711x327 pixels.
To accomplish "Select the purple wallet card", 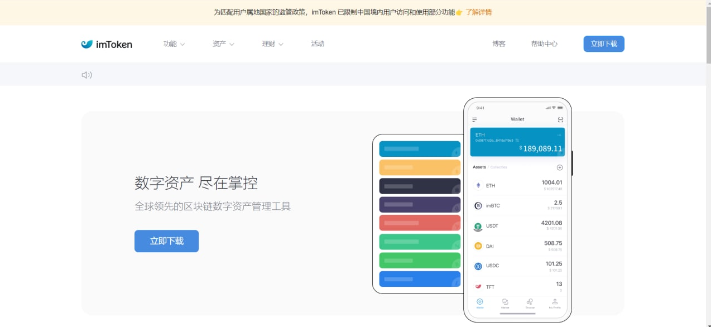I will (x=420, y=204).
